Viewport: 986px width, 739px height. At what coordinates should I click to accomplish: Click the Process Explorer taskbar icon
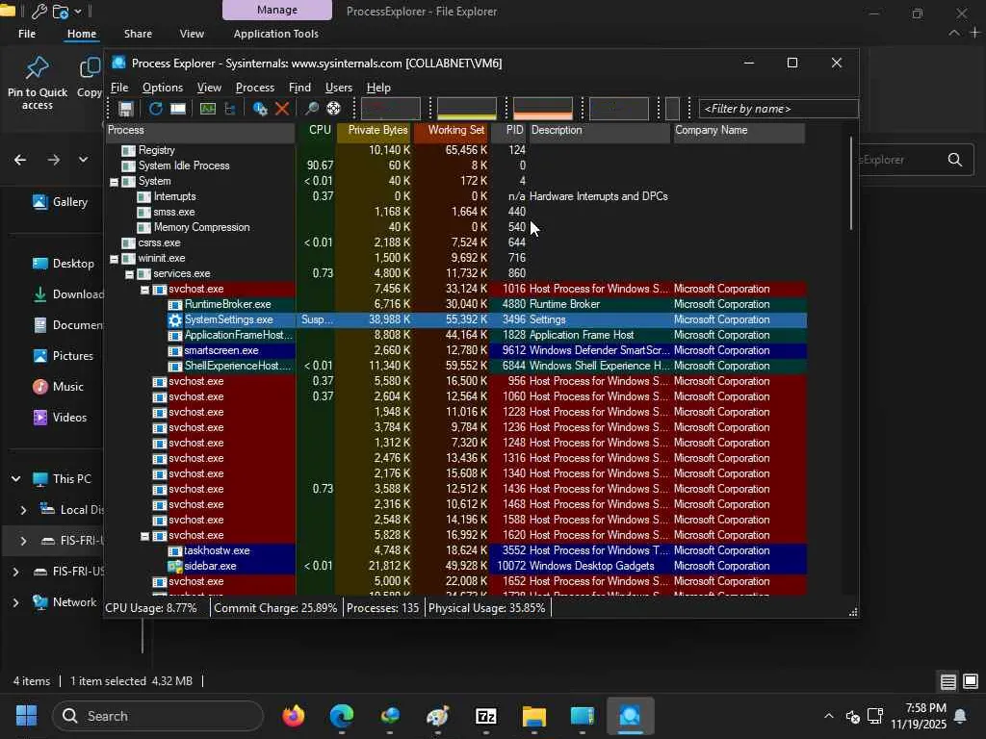pyautogui.click(x=630, y=716)
